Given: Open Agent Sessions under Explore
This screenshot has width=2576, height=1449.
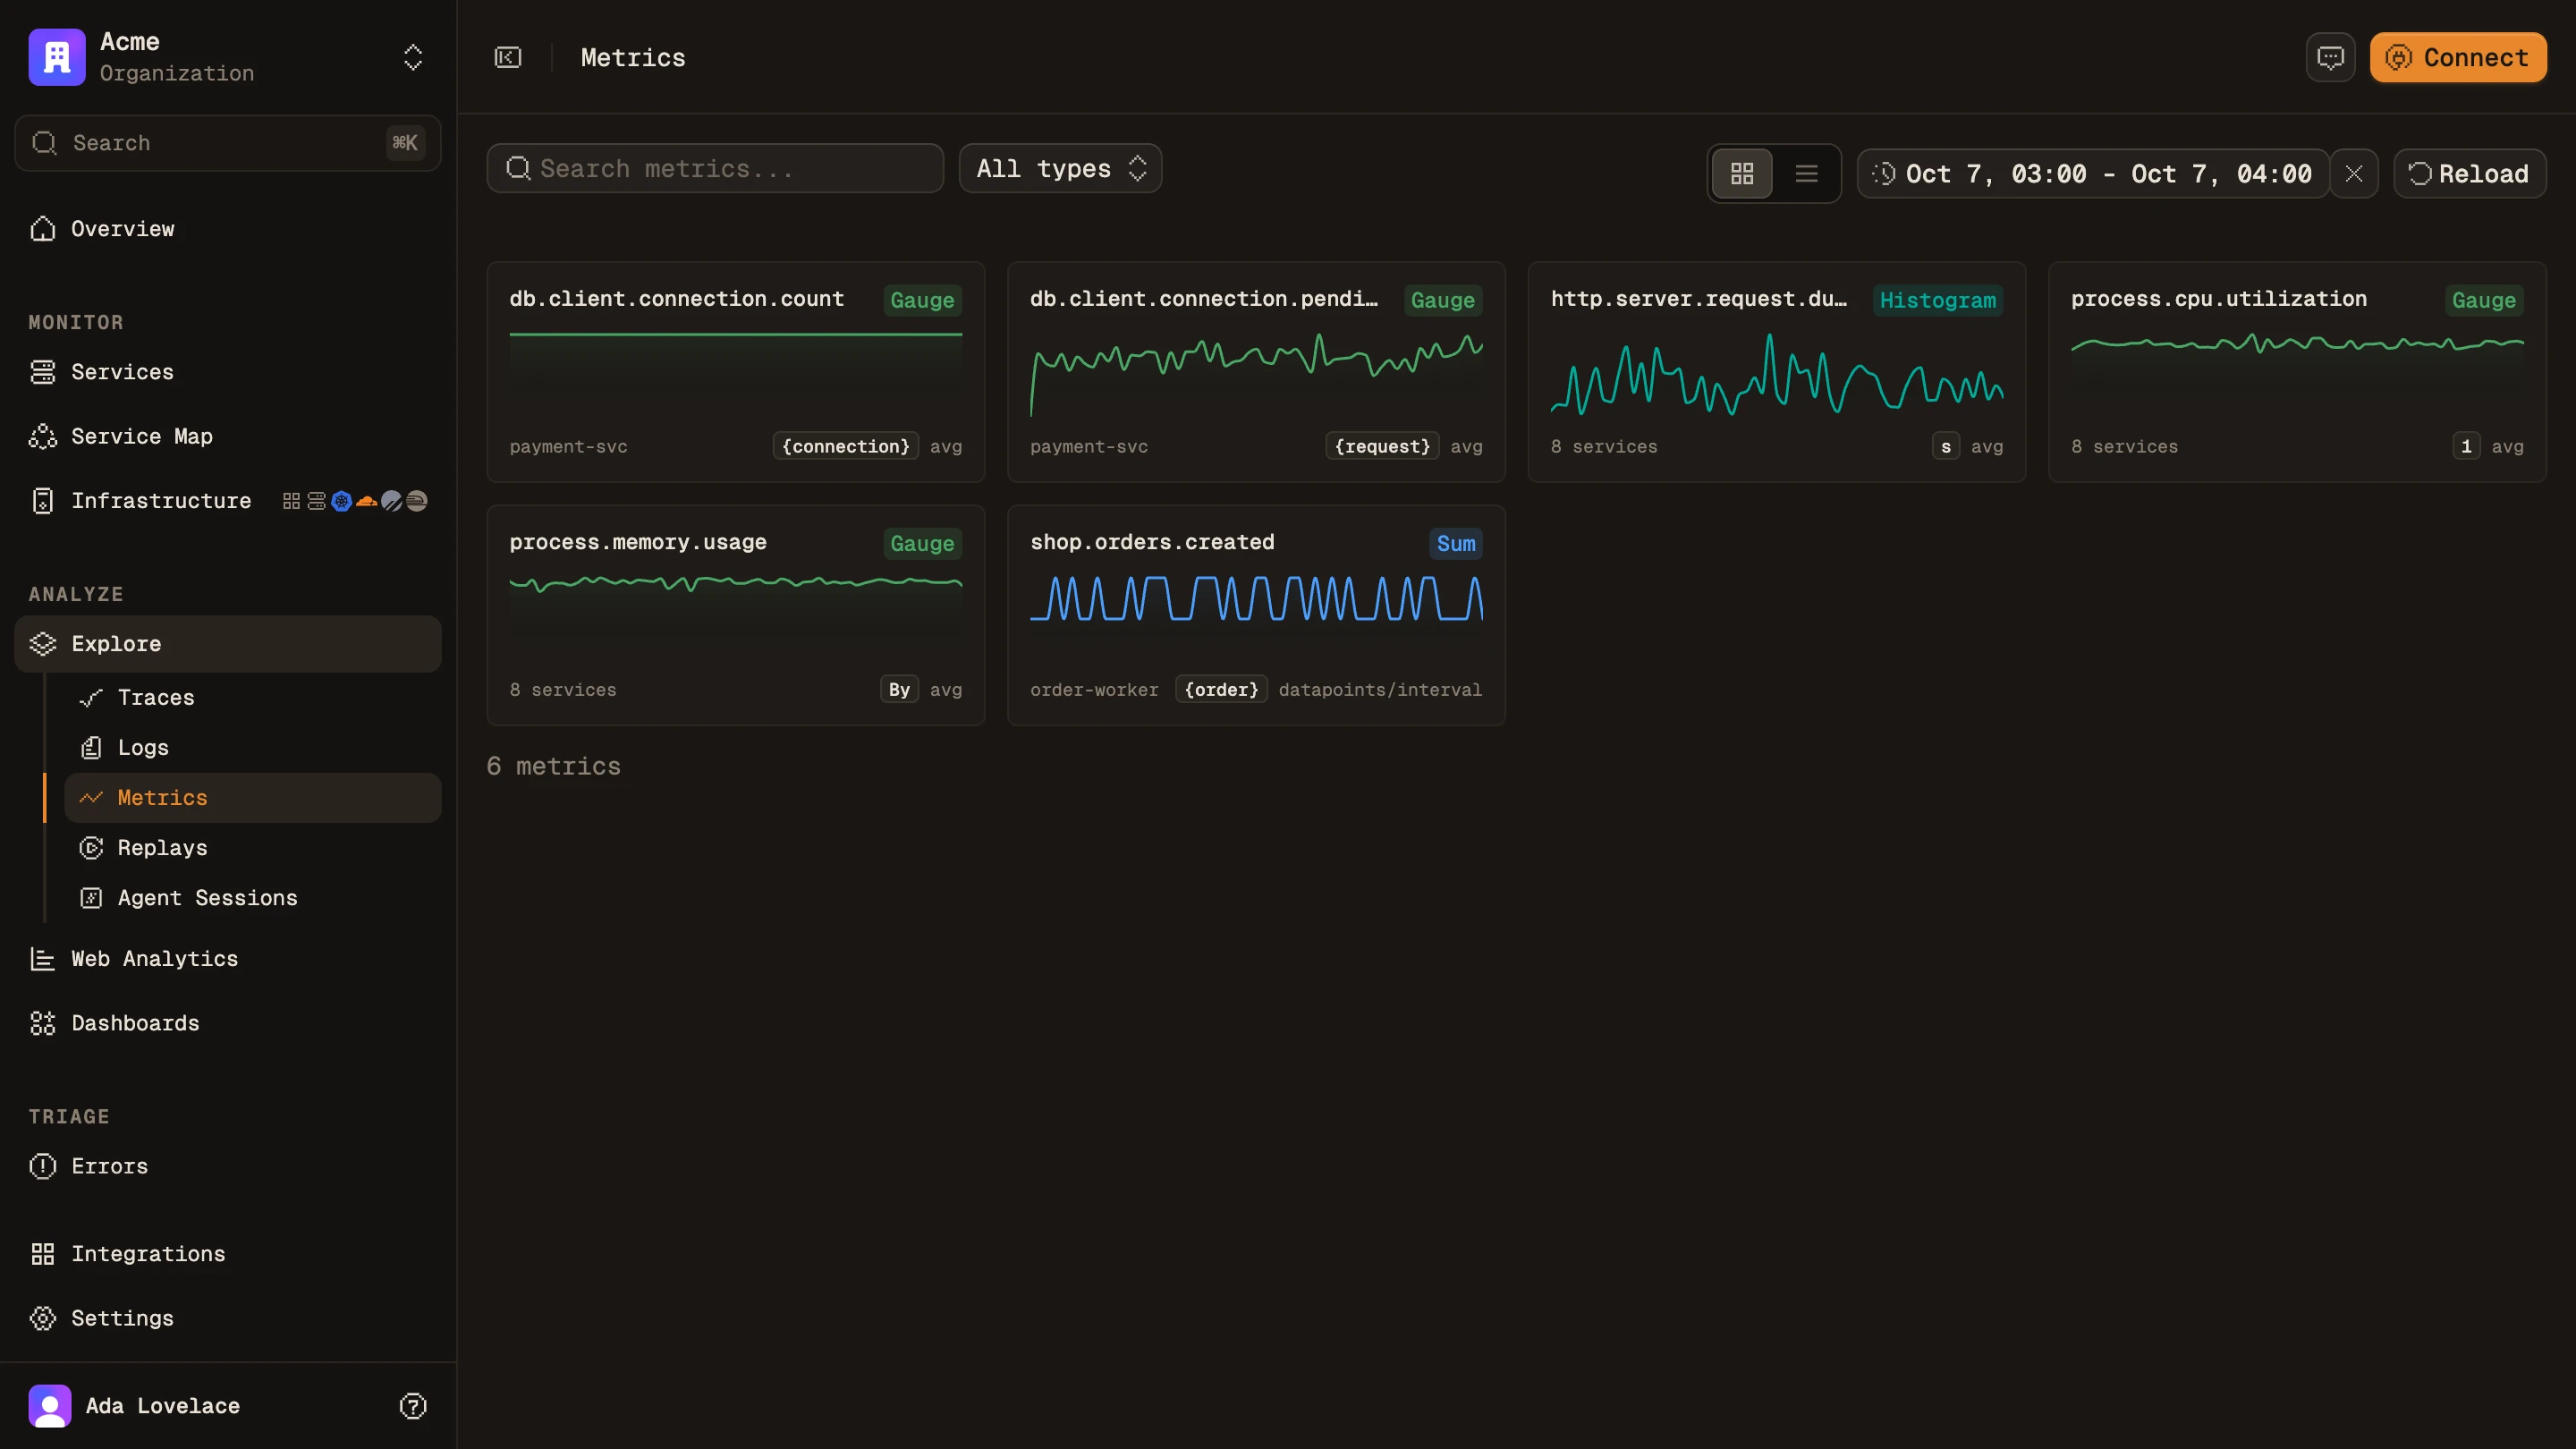Looking at the screenshot, I should 253,898.
